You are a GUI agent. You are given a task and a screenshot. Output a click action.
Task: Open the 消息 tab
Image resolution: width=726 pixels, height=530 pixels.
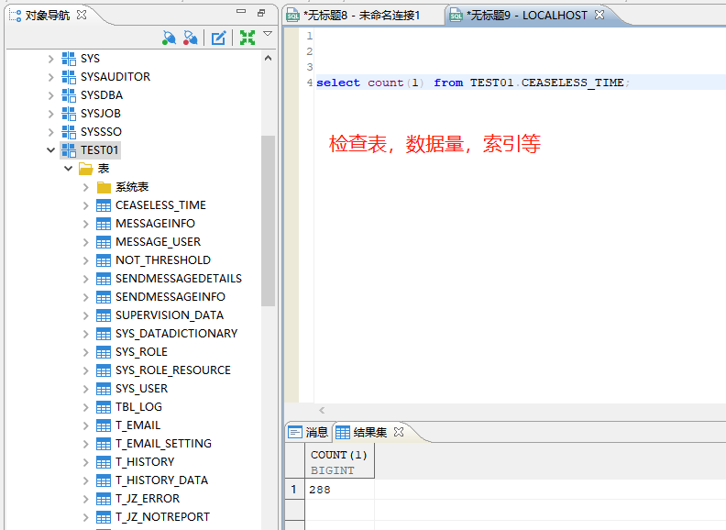(x=308, y=433)
